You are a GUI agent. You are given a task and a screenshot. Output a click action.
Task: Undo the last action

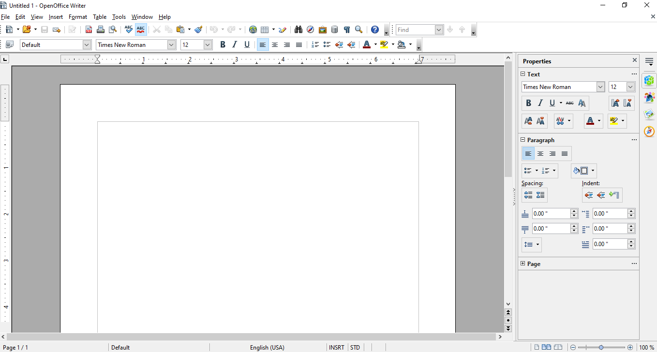215,29
